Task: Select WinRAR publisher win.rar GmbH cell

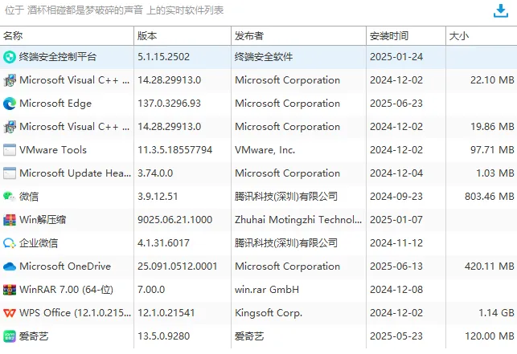Action: pos(267,290)
